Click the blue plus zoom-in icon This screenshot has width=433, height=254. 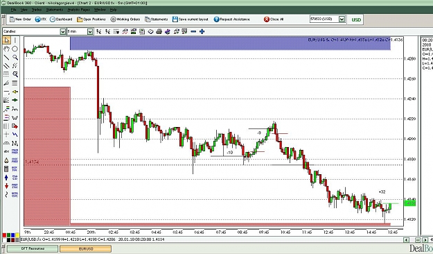pyautogui.click(x=202, y=31)
